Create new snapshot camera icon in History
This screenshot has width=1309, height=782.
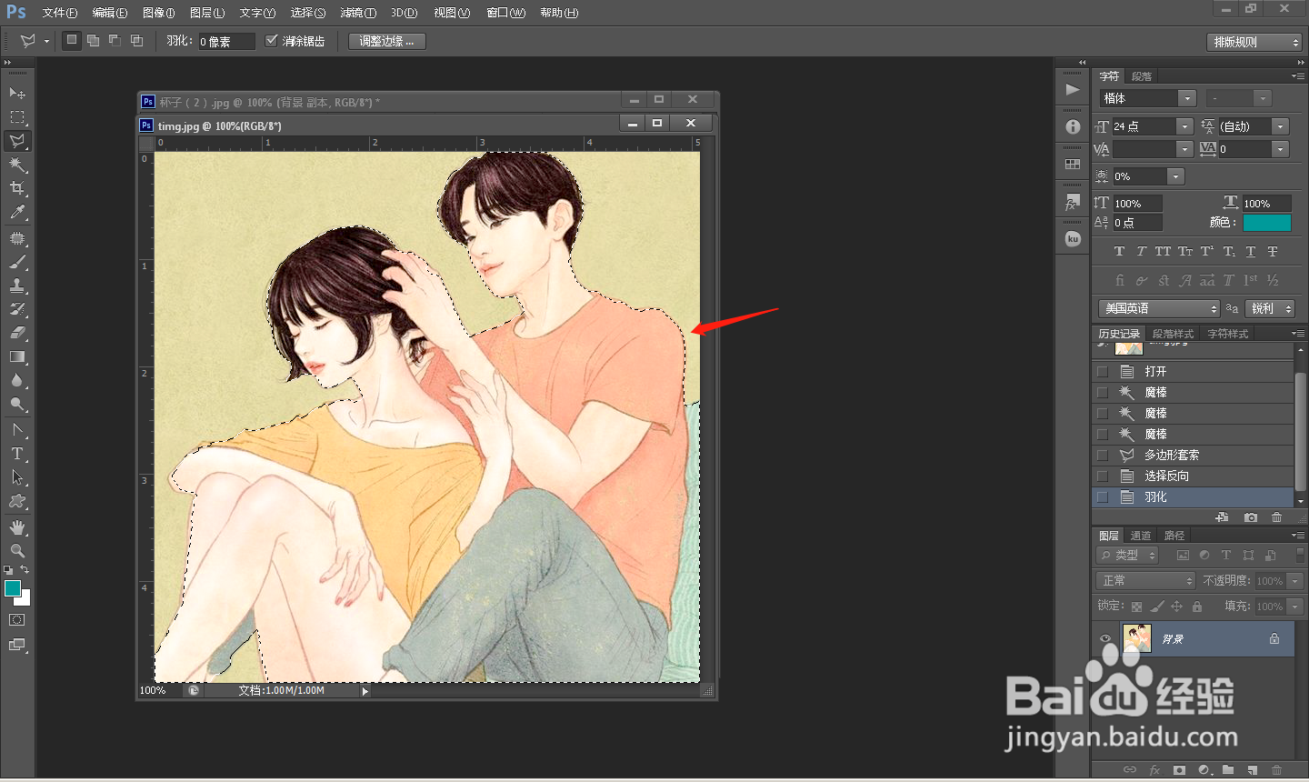1251,517
